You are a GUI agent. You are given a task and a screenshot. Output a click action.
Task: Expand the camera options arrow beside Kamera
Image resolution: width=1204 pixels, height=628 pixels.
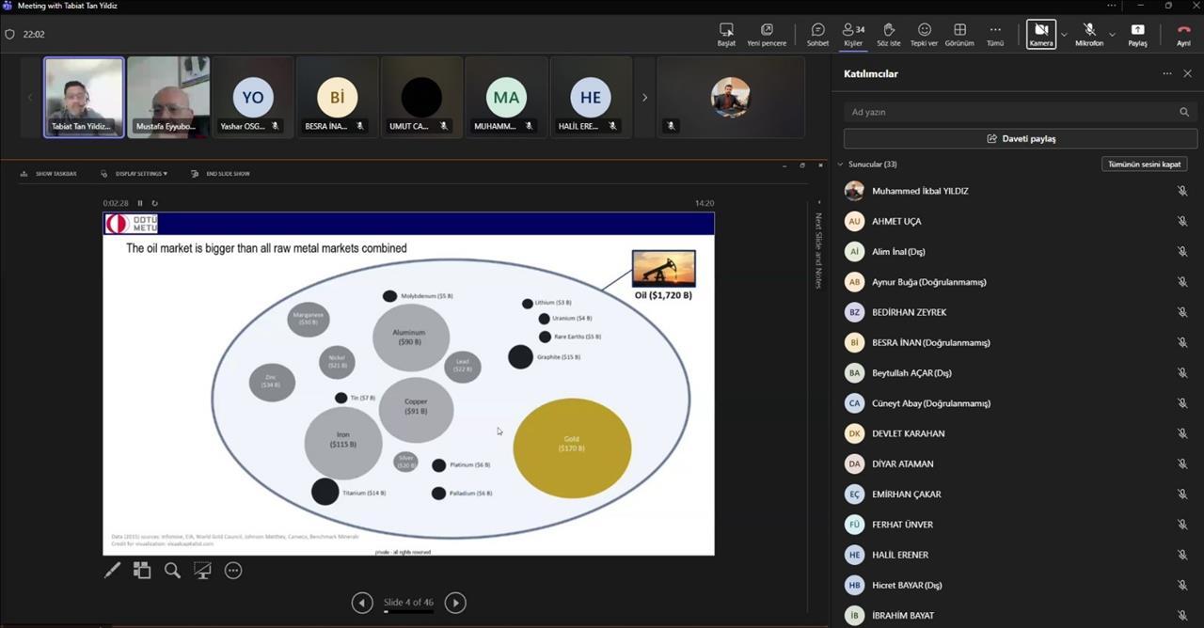pos(1064,35)
